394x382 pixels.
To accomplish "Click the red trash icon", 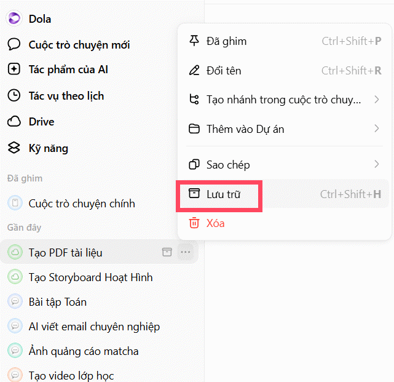I will 194,223.
